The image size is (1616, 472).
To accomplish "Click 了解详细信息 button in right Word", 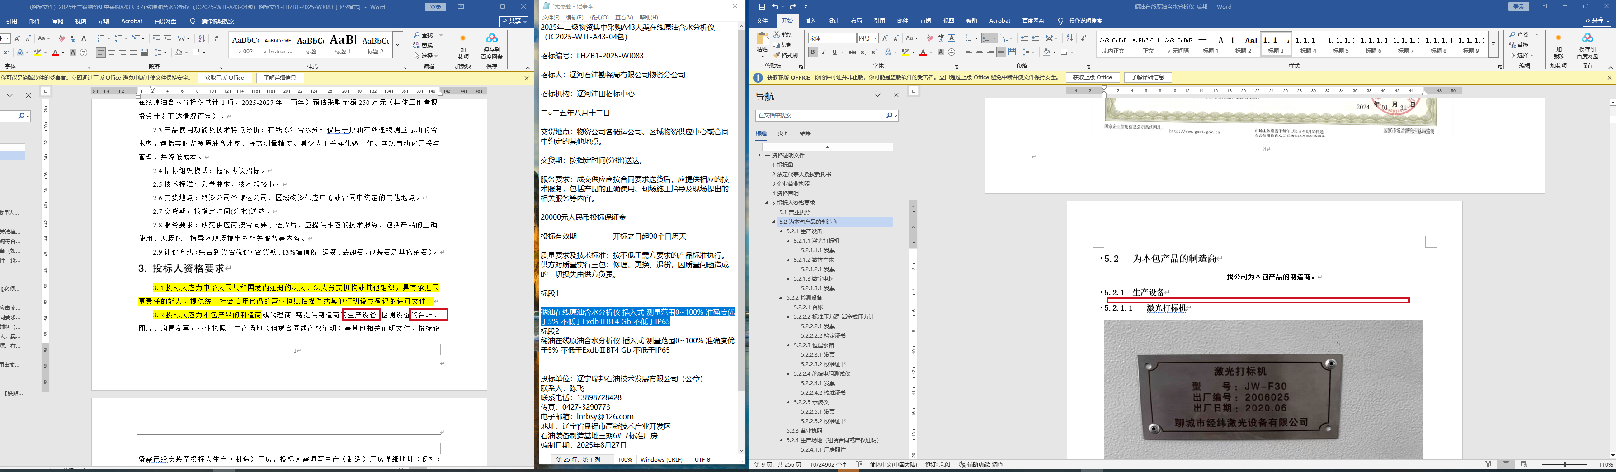I will [x=1147, y=77].
